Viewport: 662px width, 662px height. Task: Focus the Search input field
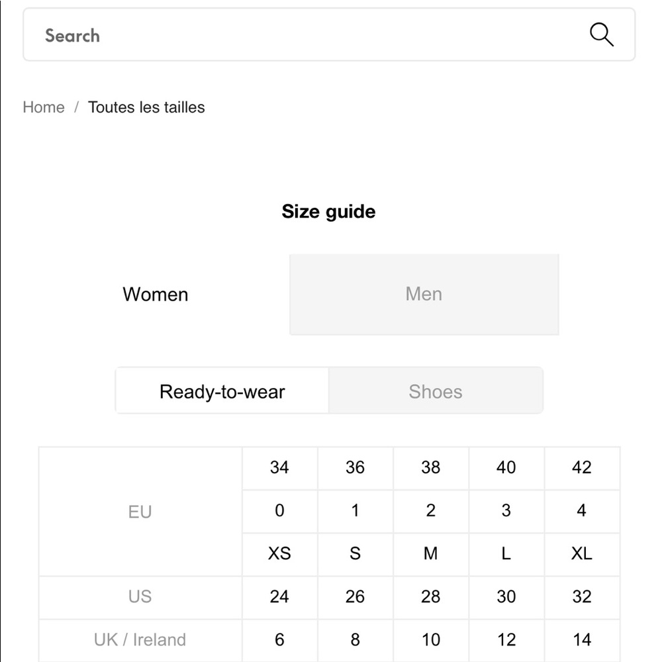pos(329,34)
